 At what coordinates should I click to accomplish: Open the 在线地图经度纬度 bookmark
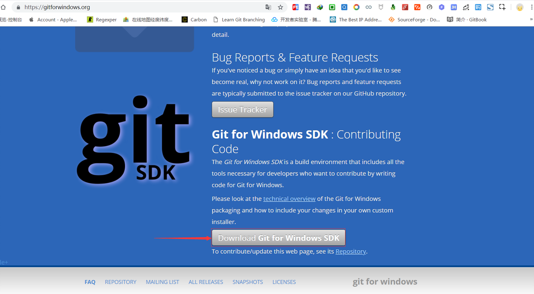tap(148, 19)
